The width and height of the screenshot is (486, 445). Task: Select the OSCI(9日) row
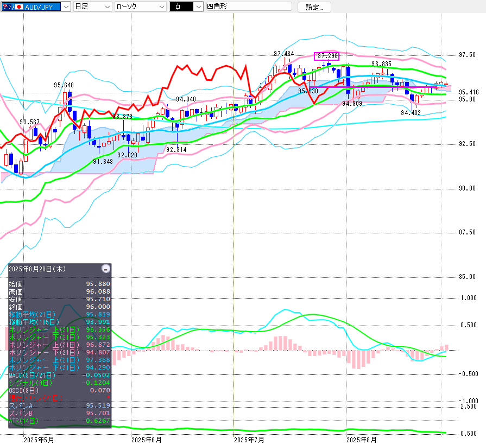60,390
